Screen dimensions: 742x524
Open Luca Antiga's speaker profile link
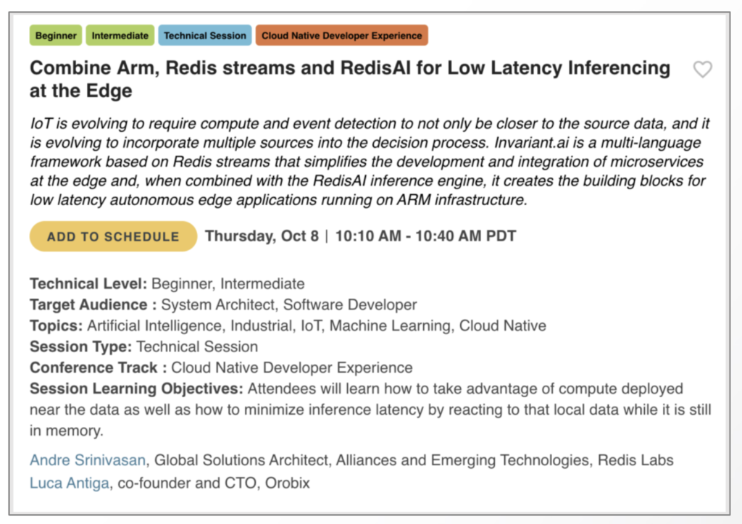pos(70,483)
